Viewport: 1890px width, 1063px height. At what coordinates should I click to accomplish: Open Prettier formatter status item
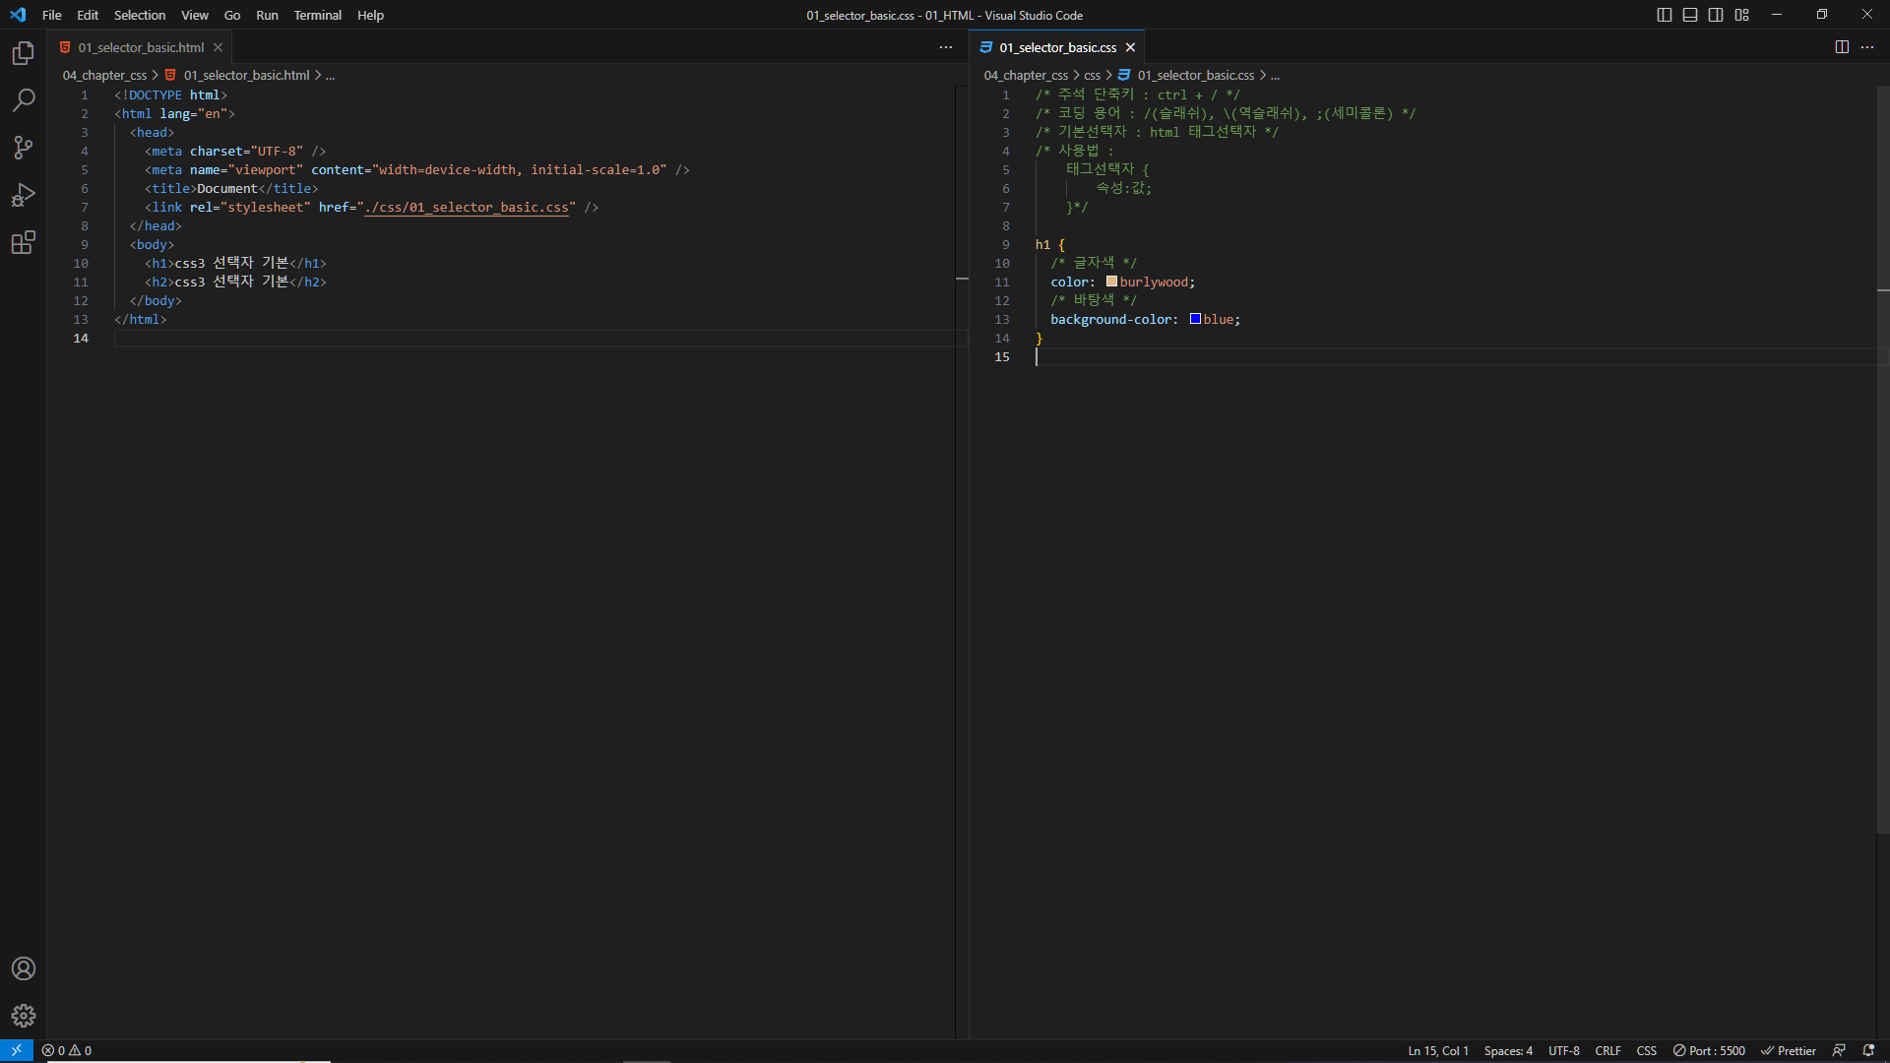coord(1789,1050)
